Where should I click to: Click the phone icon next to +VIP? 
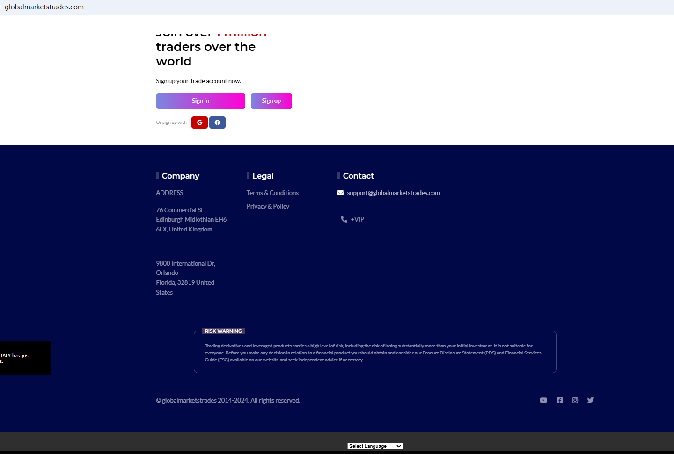pos(344,219)
